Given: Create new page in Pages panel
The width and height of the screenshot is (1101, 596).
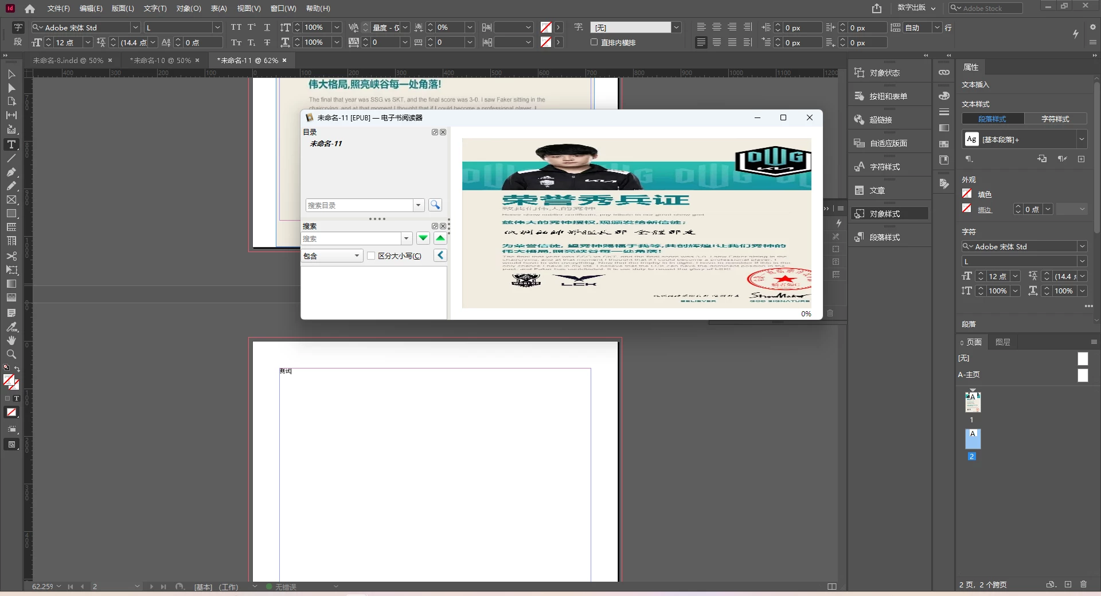Looking at the screenshot, I should point(1068,585).
